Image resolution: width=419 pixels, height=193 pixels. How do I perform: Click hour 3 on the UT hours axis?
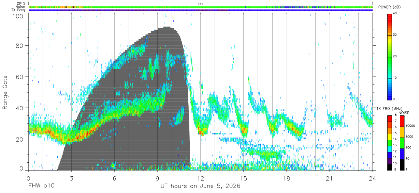(71, 178)
